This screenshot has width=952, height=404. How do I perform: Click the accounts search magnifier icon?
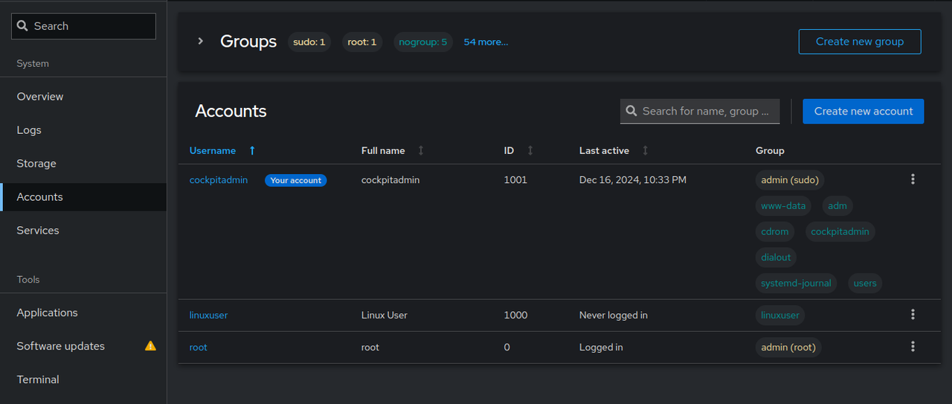pos(631,111)
